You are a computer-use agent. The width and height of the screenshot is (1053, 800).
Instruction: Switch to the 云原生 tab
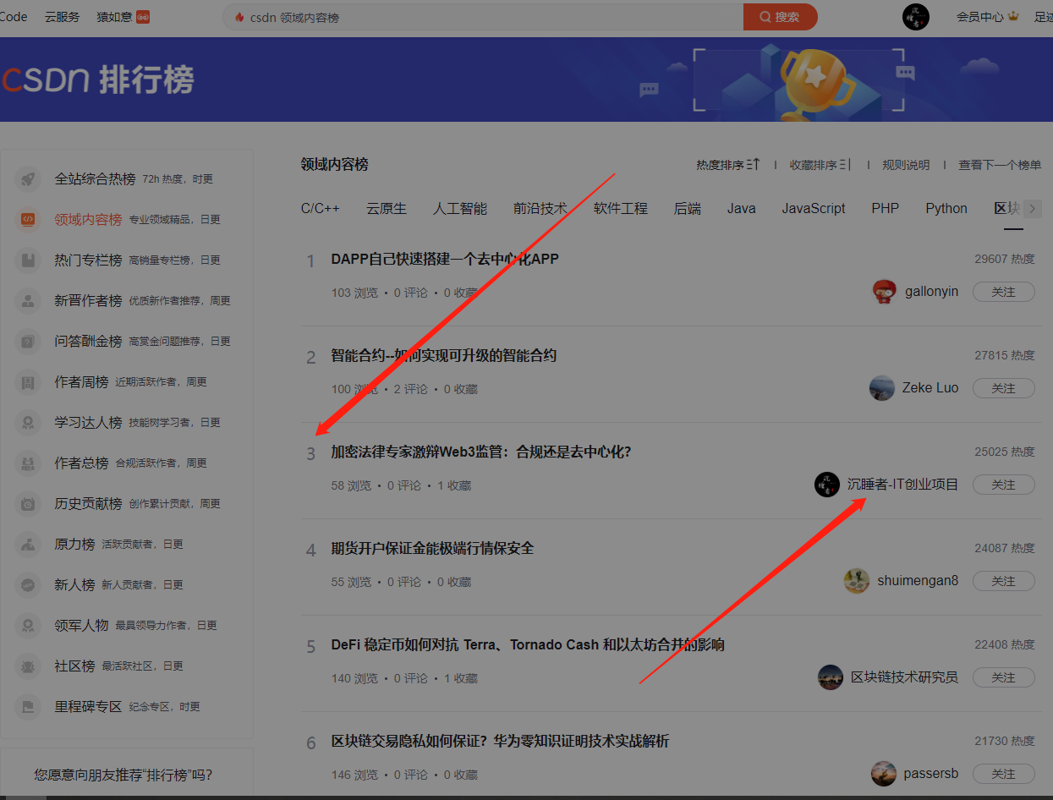point(387,209)
